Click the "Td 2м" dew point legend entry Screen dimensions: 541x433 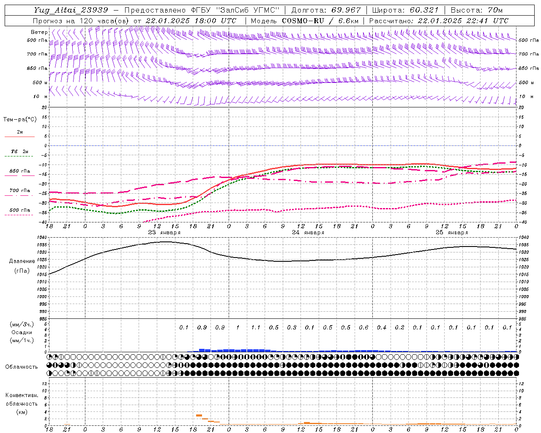(x=20, y=151)
